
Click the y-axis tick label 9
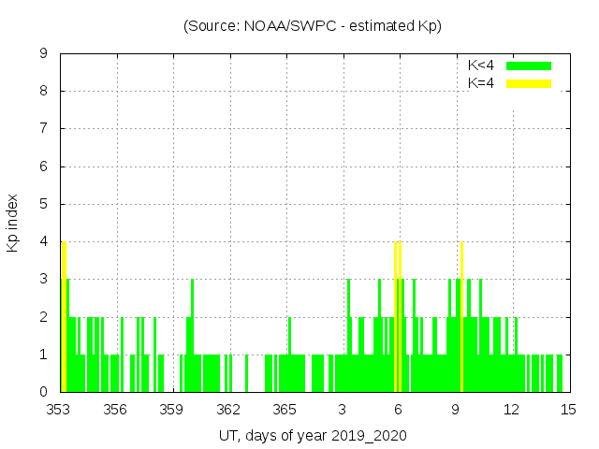point(43,54)
